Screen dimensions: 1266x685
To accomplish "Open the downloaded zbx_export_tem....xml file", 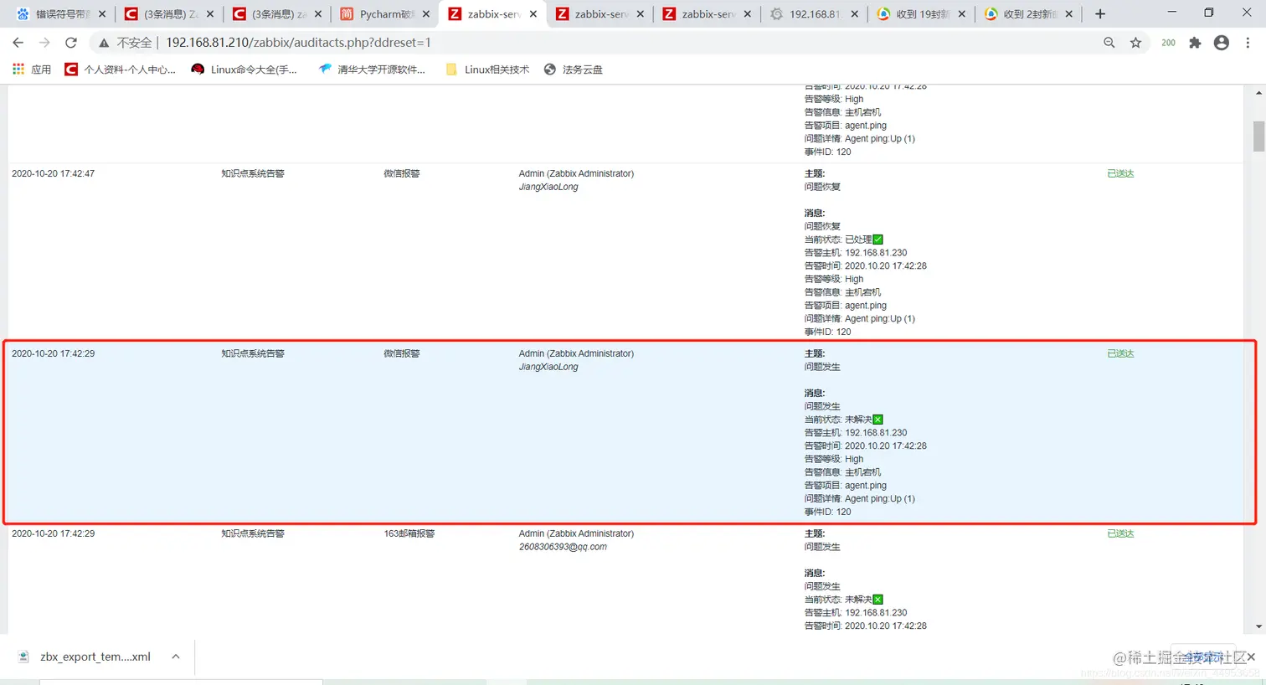I will (x=95, y=657).
